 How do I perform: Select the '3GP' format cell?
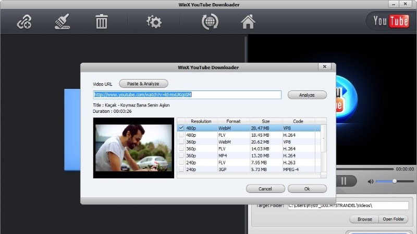click(223, 170)
